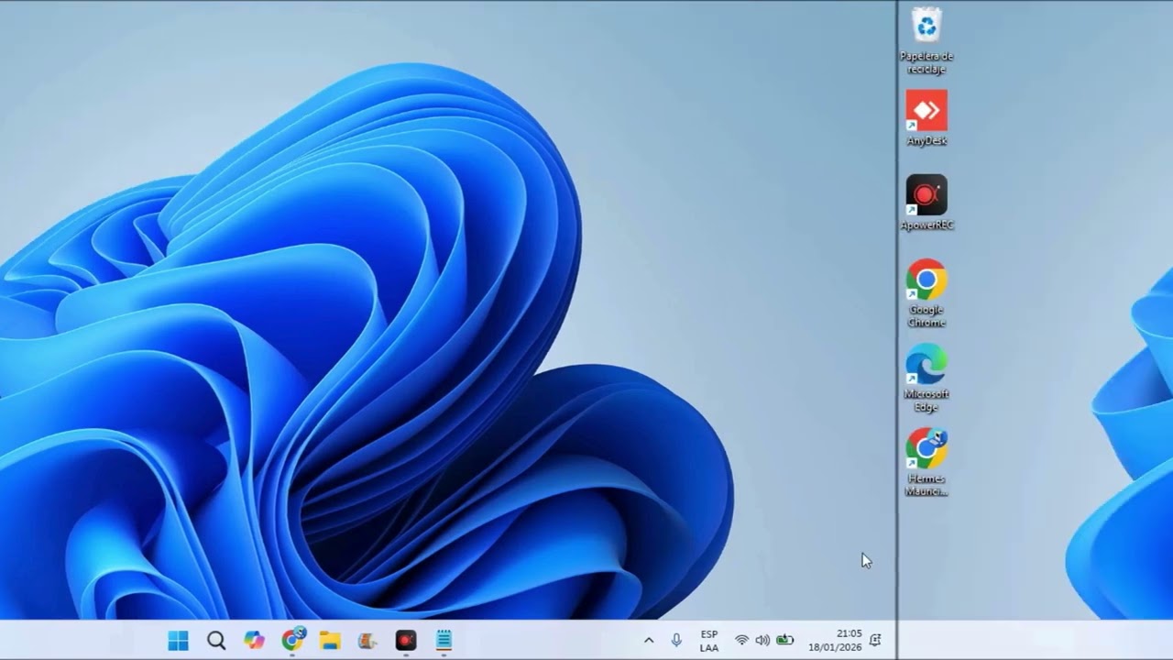Open the notifications bell icon
Viewport: 1173px width, 660px height.
(875, 640)
